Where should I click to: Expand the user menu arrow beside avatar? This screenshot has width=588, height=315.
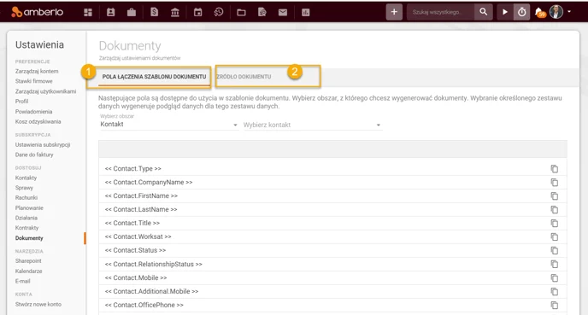(x=569, y=12)
